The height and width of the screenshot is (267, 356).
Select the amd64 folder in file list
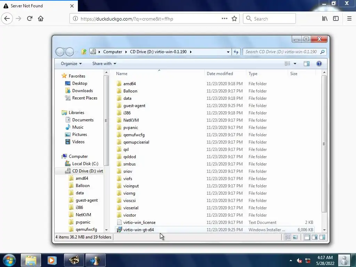(129, 84)
